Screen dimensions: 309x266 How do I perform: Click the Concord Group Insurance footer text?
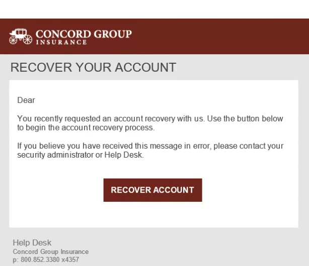[x=50, y=252]
